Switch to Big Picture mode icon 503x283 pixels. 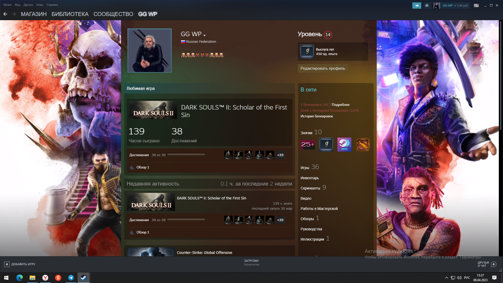point(476,6)
